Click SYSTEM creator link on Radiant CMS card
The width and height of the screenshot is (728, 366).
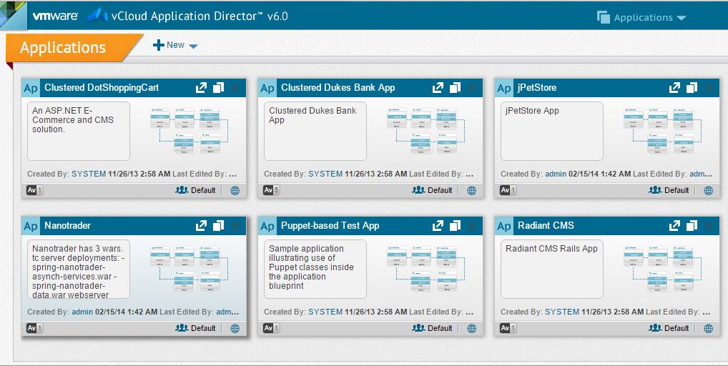562,312
